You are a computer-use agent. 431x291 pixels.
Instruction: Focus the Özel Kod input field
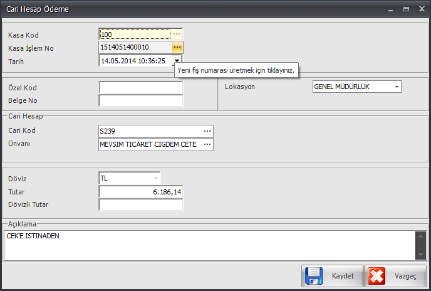click(x=141, y=88)
